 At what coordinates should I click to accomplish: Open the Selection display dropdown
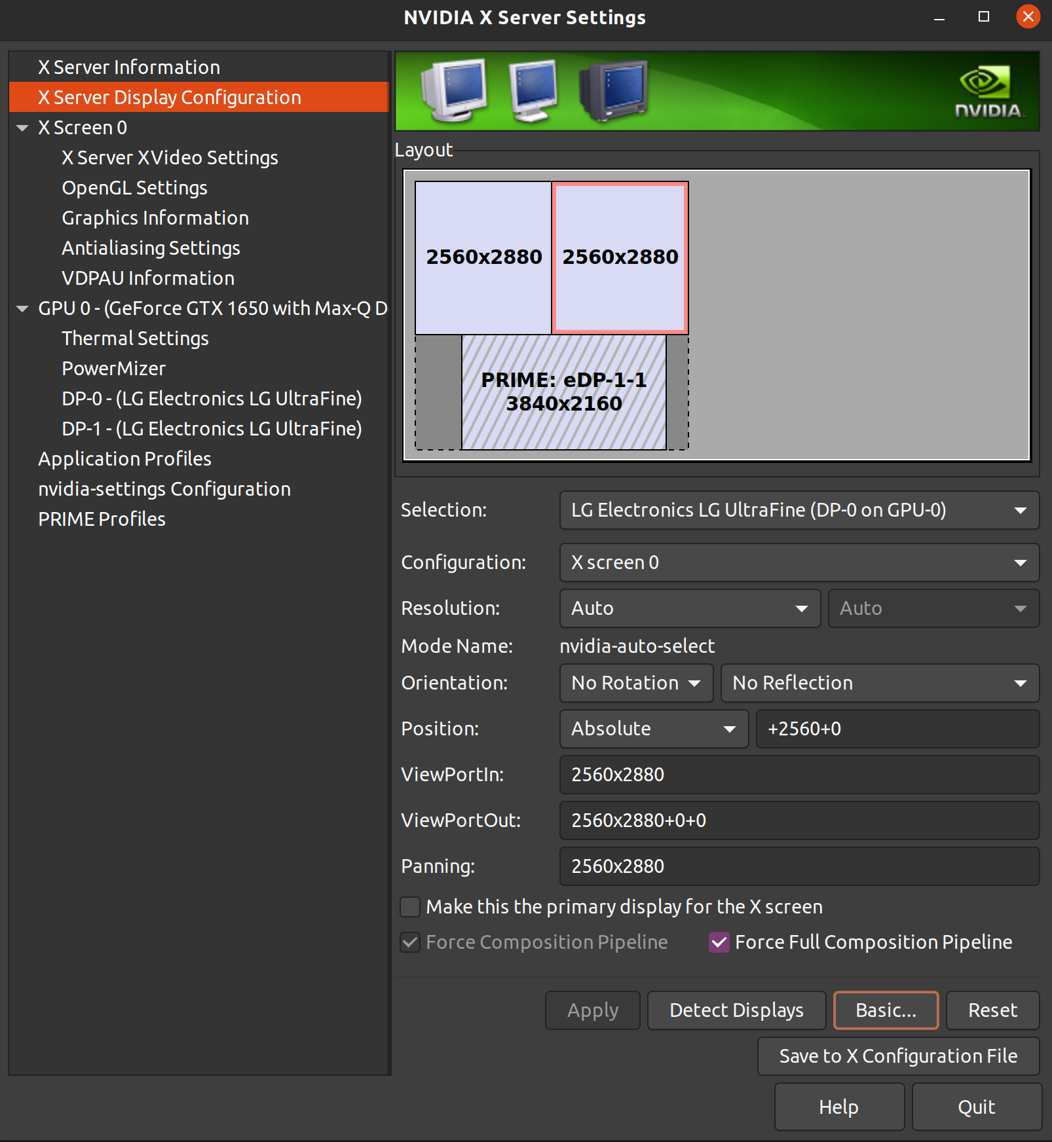[x=799, y=510]
